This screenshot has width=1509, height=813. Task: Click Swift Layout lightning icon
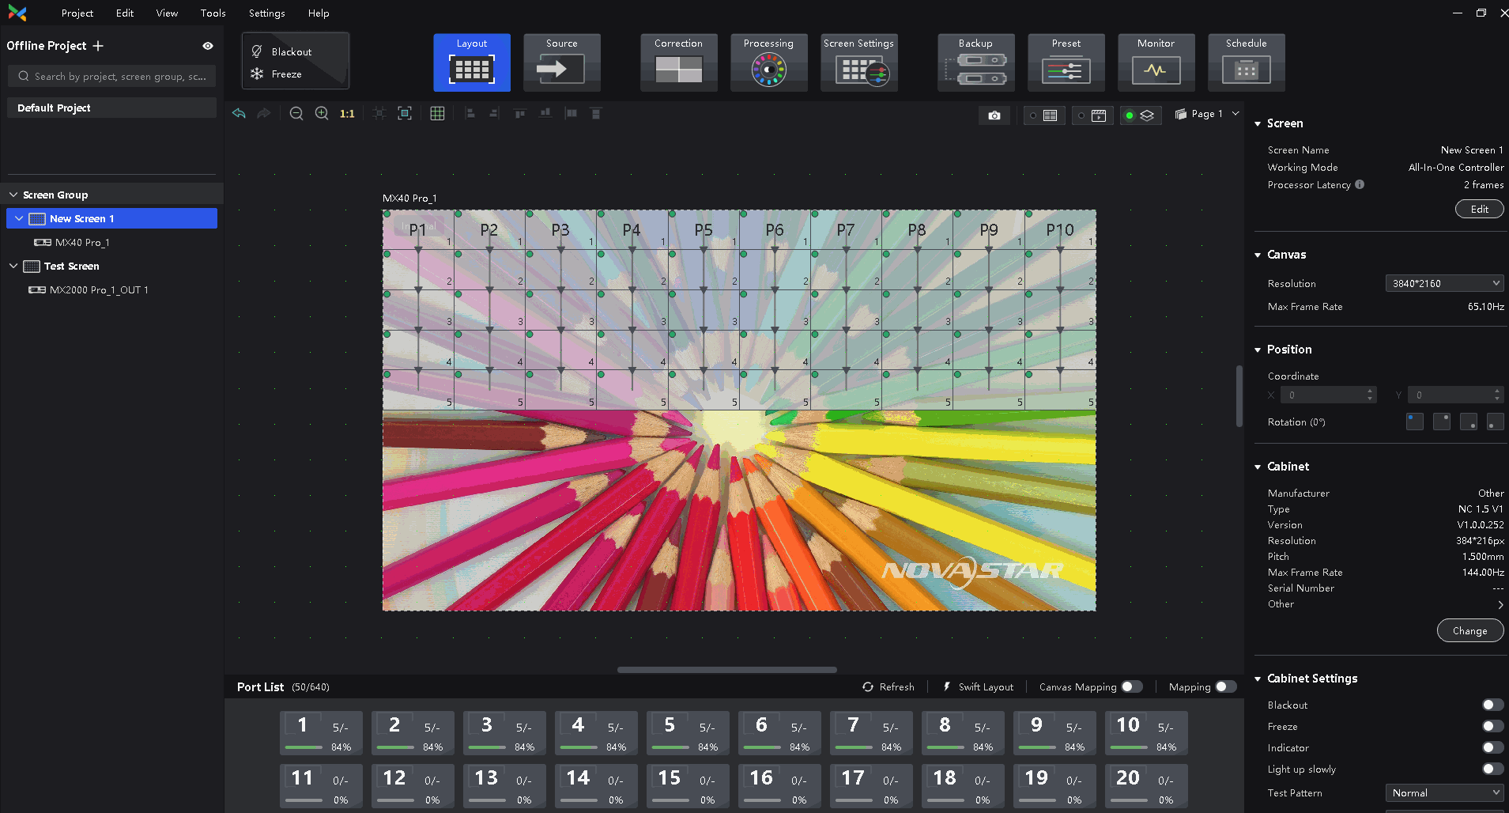[x=947, y=686]
